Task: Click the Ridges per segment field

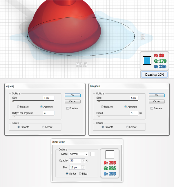Action: (48, 113)
